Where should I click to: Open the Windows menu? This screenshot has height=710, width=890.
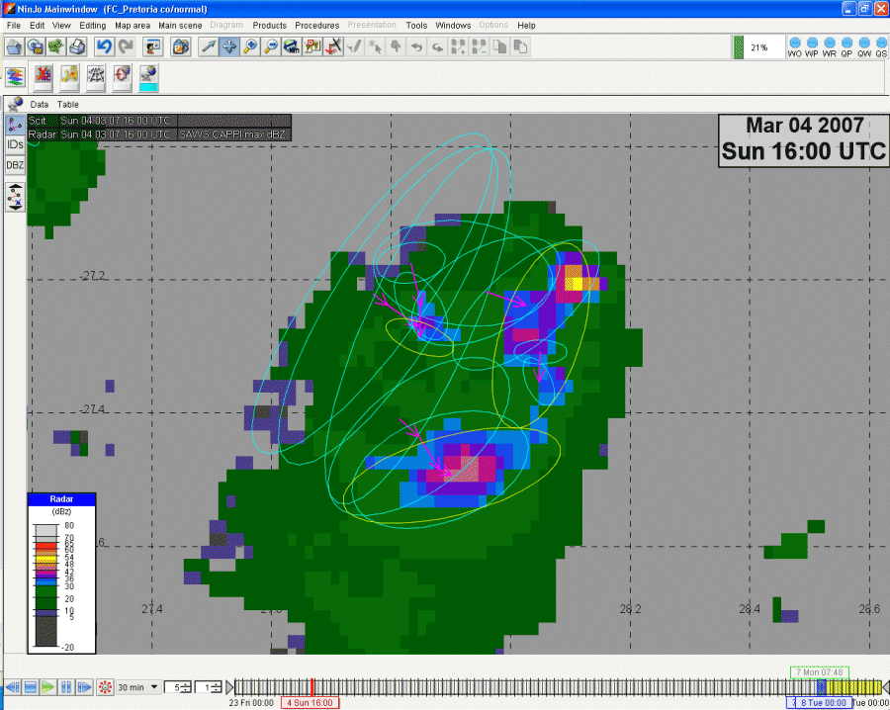tap(453, 26)
